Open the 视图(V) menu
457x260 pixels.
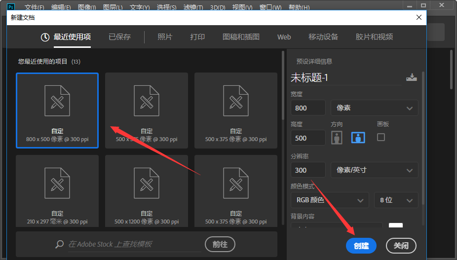[x=242, y=7]
